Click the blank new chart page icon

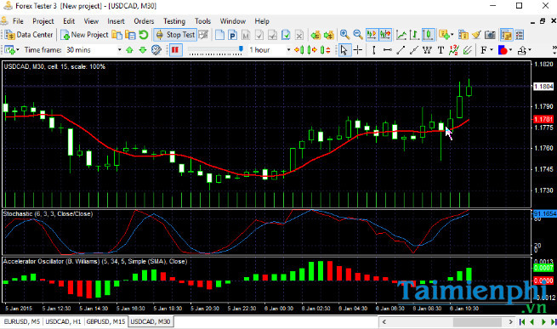point(220,35)
